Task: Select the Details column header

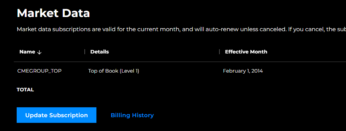Action: pos(100,52)
